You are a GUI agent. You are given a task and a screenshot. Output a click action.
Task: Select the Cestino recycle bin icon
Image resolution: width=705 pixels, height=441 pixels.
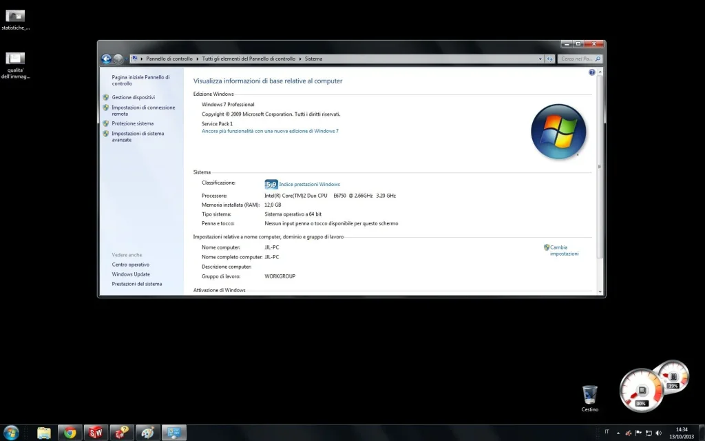click(x=589, y=399)
